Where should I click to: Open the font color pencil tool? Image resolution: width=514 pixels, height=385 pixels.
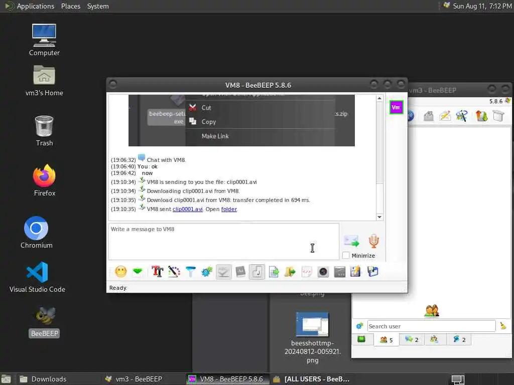[174, 271]
